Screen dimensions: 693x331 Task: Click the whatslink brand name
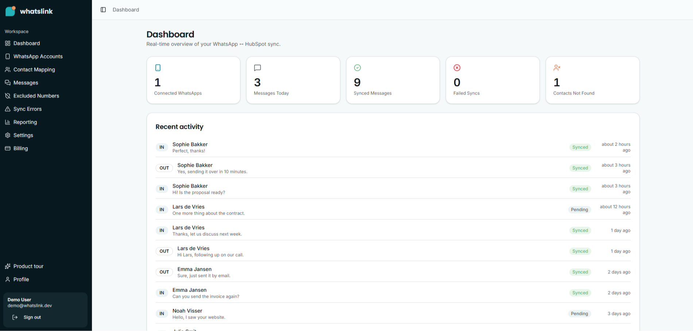(36, 11)
